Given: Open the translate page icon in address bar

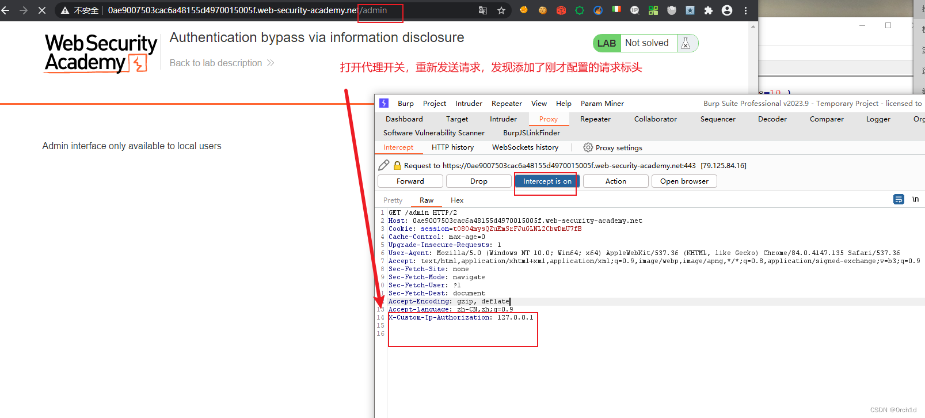Looking at the screenshot, I should 483,10.
